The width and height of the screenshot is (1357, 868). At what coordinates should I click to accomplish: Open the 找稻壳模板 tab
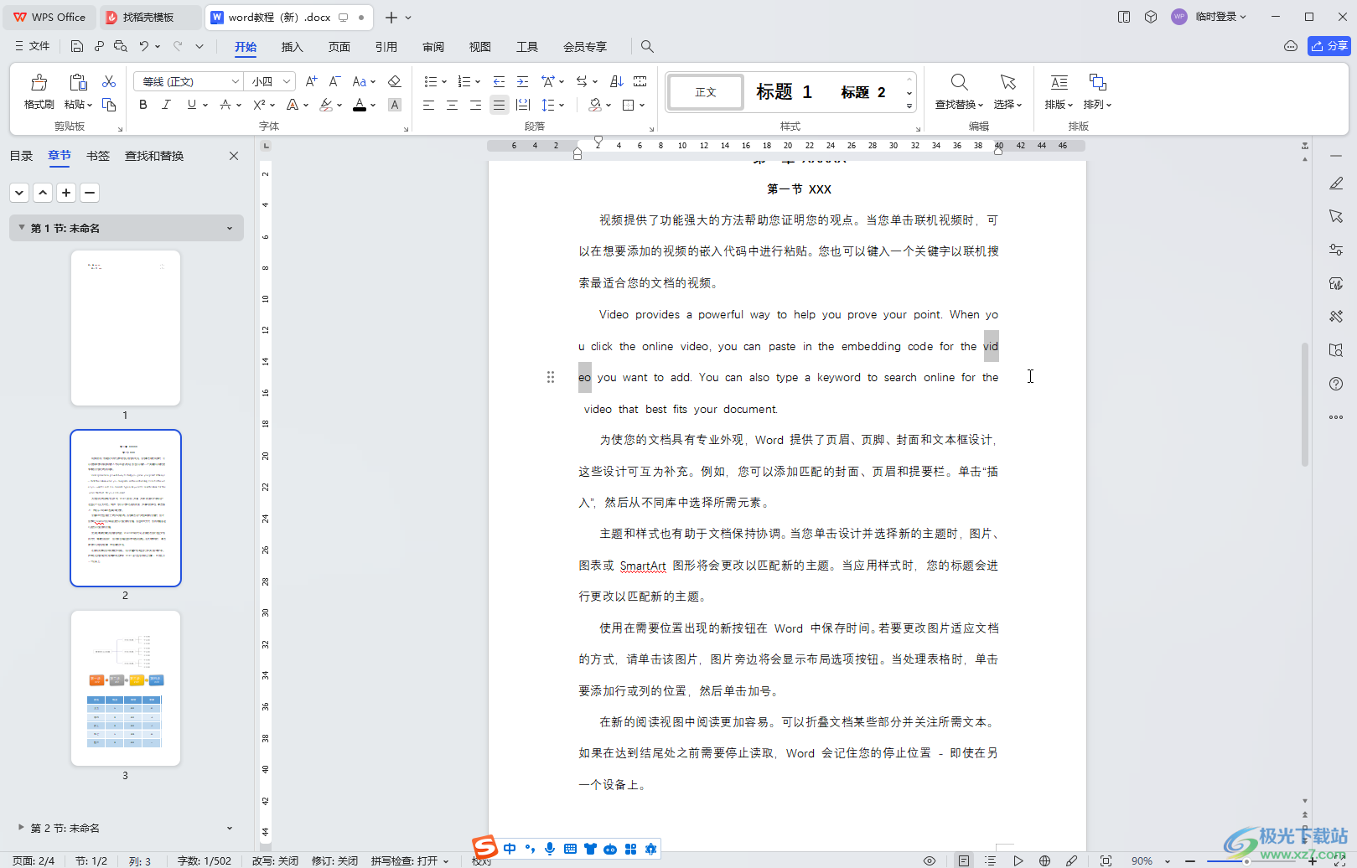(x=148, y=17)
